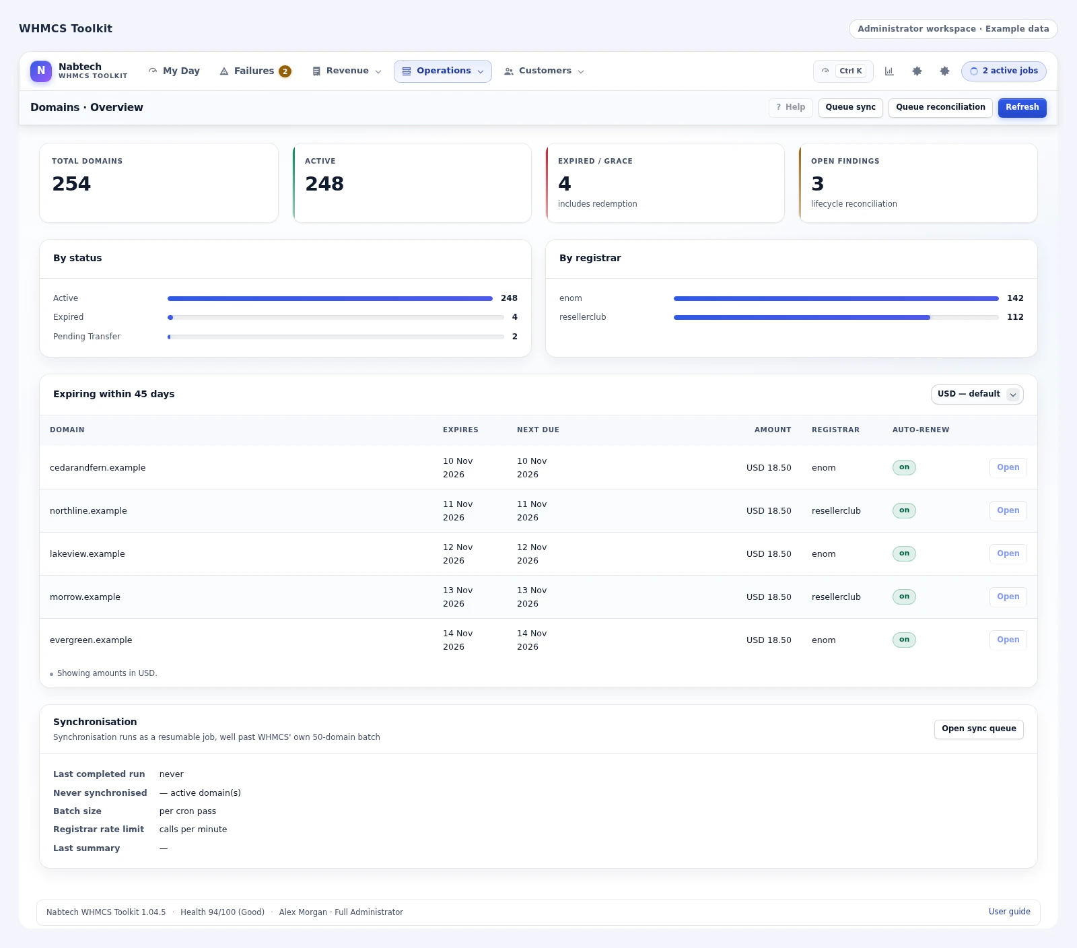Click the gear icon beside the chart icon

pos(917,71)
